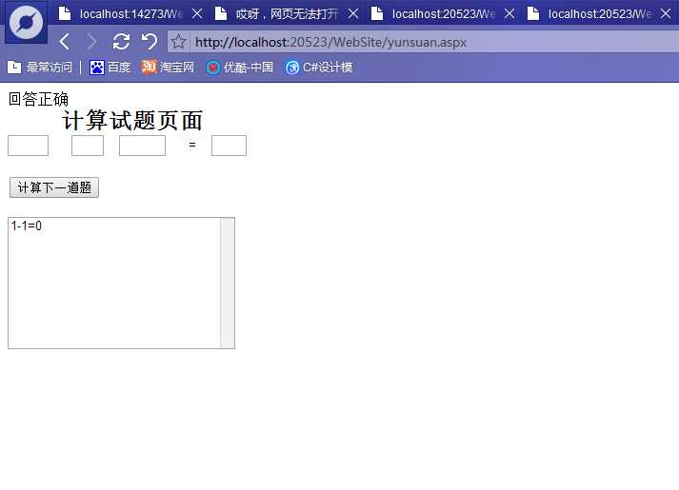This screenshot has height=490, width=679.
Task: Click the 计算下一道题 button
Action: click(54, 187)
